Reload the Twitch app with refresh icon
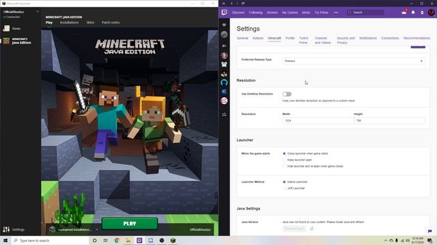Screen dimensions: 437x245 (243, 3)
